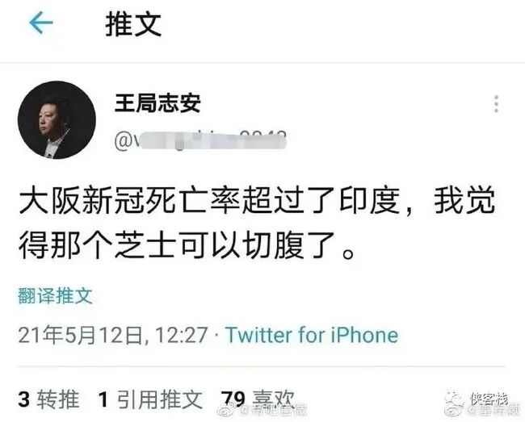525x422 pixels.
Task: View the 3 转推 retweets list
Action: (49, 399)
